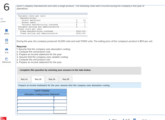Viewport: 165px width, 120px height.
Task: Click second row amount input cell
Action: coord(60,101)
